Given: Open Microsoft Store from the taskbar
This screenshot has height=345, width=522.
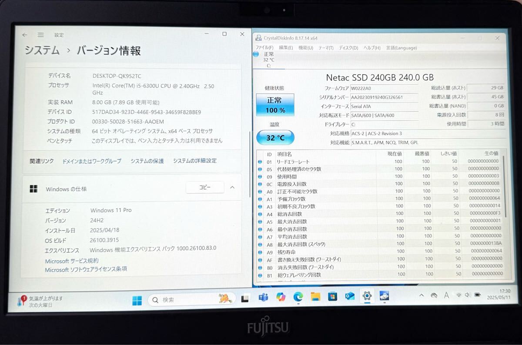Looking at the screenshot, I should [333, 297].
